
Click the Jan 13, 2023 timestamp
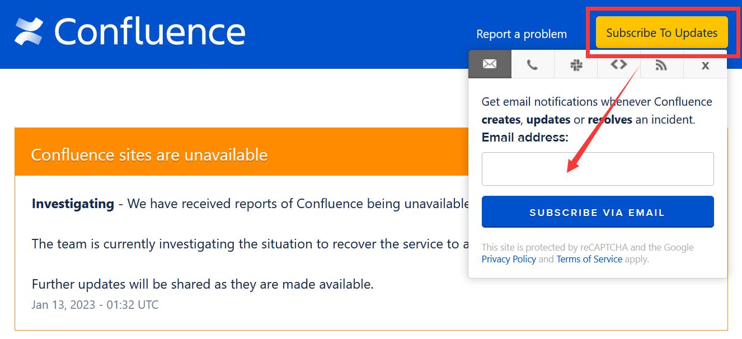click(x=95, y=304)
